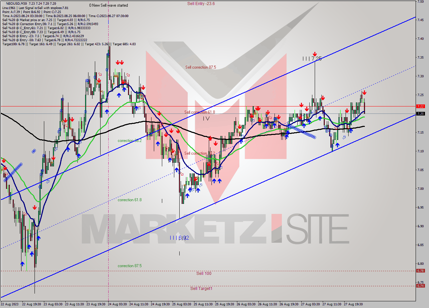The image size is (429, 308).
Task: Select the 'Sell 100' level label
Action: coord(204,274)
